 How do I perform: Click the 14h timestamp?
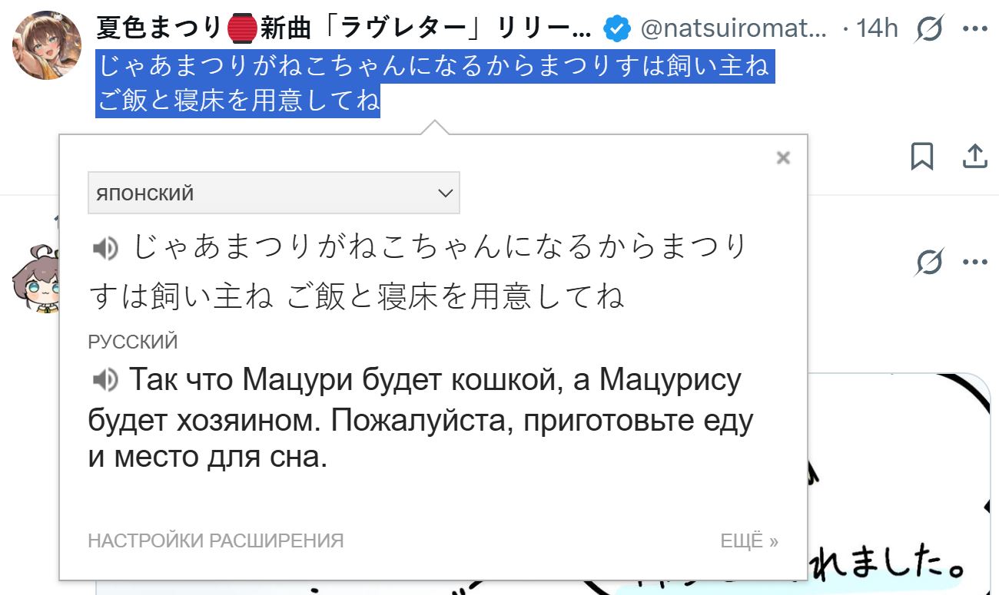877,29
